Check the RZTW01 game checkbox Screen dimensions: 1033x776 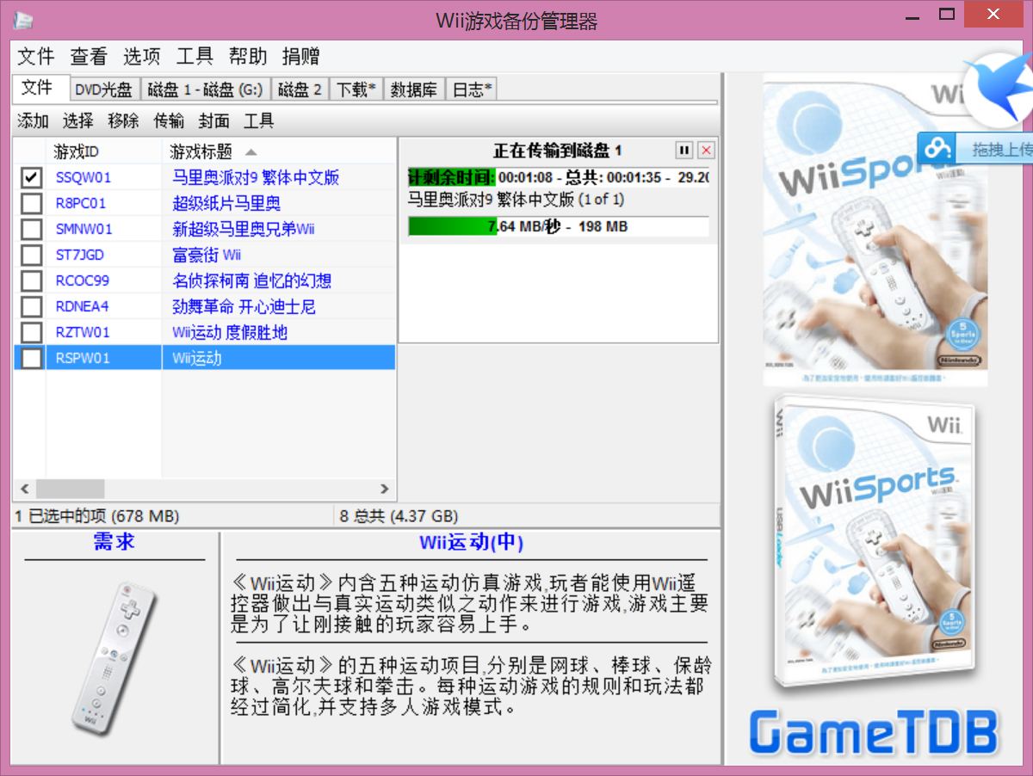pyautogui.click(x=32, y=332)
